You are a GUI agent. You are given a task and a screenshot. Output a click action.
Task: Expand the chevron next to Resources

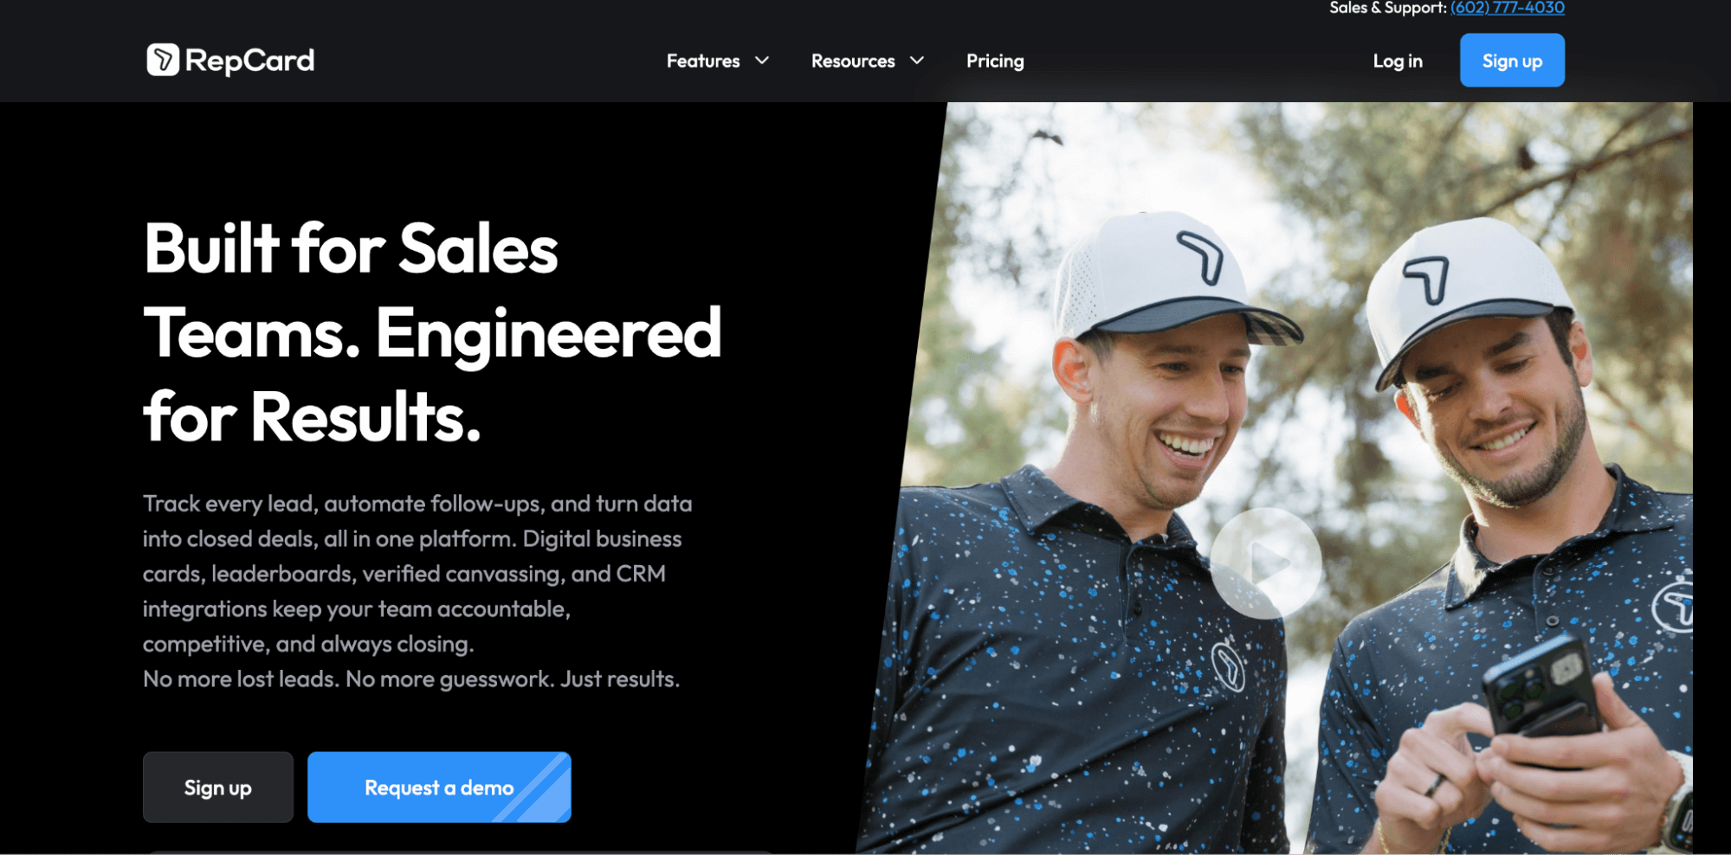917,61
